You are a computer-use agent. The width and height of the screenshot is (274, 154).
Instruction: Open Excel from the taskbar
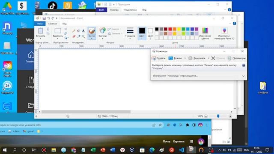[93, 150]
